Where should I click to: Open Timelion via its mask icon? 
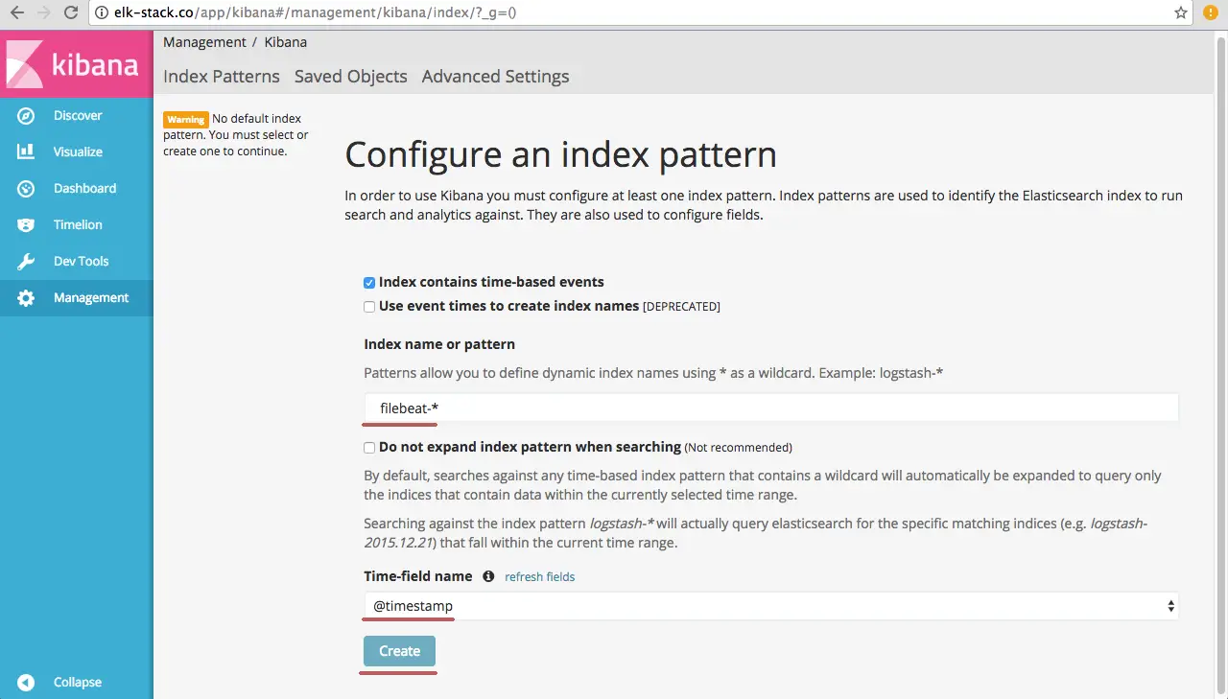click(x=26, y=225)
